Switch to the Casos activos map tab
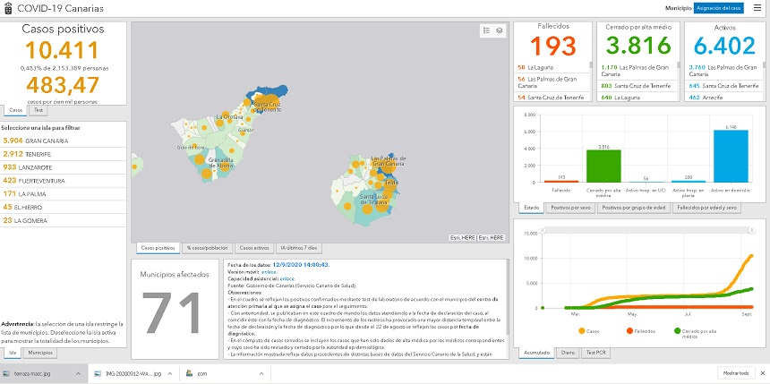Viewport: 770px width, 384px height. click(x=254, y=247)
